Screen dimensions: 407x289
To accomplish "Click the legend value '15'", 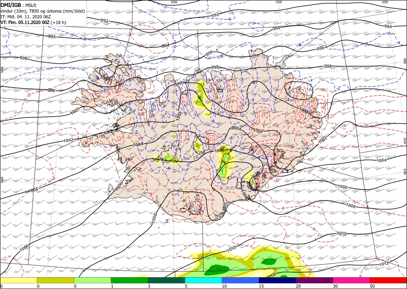I will [261, 287].
